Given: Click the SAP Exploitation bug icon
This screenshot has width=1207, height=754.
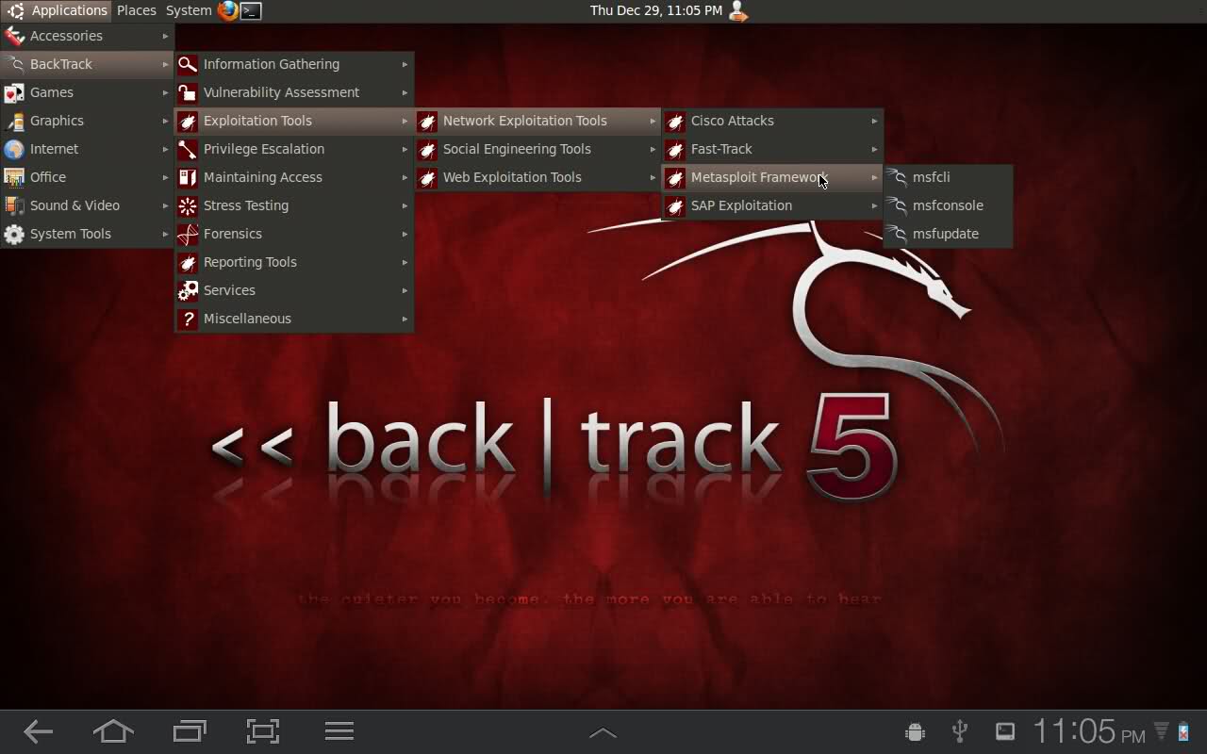Looking at the screenshot, I should pos(675,205).
